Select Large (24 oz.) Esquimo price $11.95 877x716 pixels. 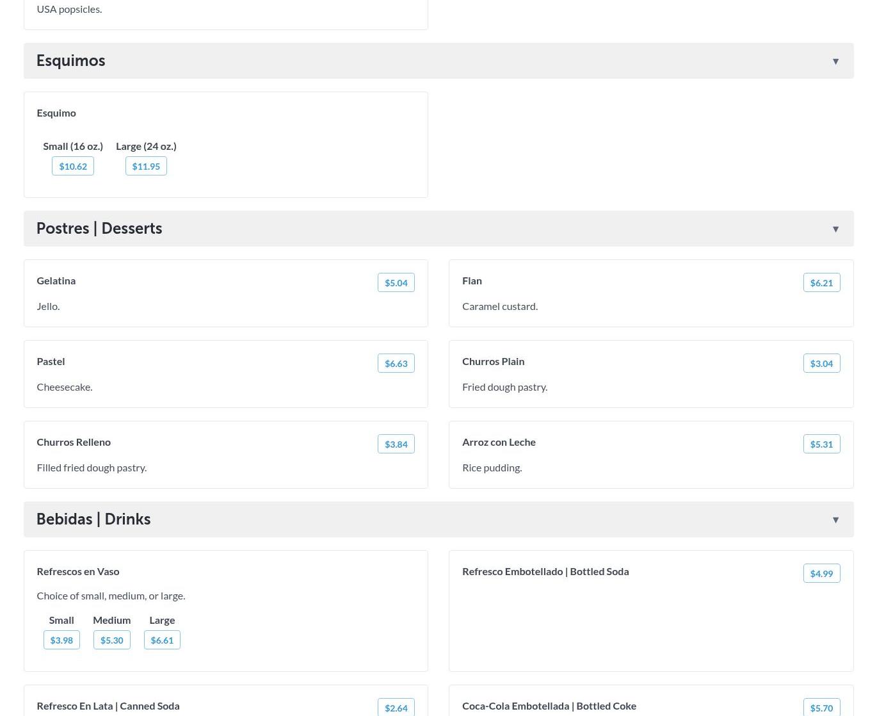tap(146, 167)
